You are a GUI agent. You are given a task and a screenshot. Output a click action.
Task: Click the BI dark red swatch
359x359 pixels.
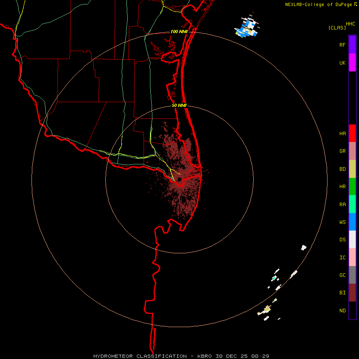[352, 293]
